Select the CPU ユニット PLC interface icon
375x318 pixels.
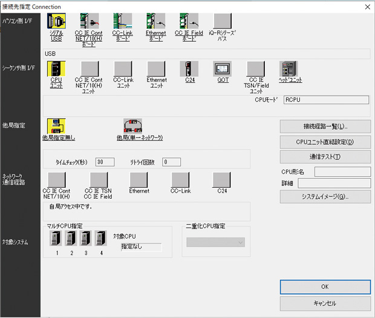[x=56, y=69]
